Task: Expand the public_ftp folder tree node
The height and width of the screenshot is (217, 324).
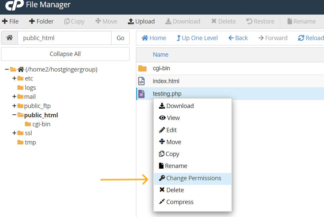Action: [x=14, y=106]
